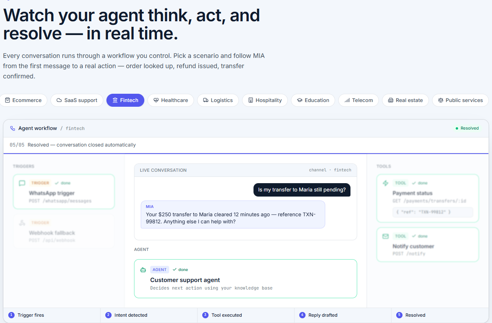Click the TOOL tag on Notify customer
Viewport: 492px width, 323px height.
point(401,236)
